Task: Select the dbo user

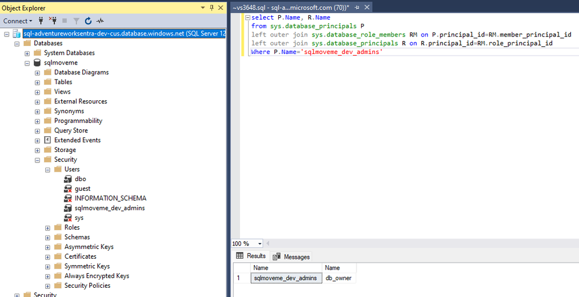Action: [x=80, y=179]
